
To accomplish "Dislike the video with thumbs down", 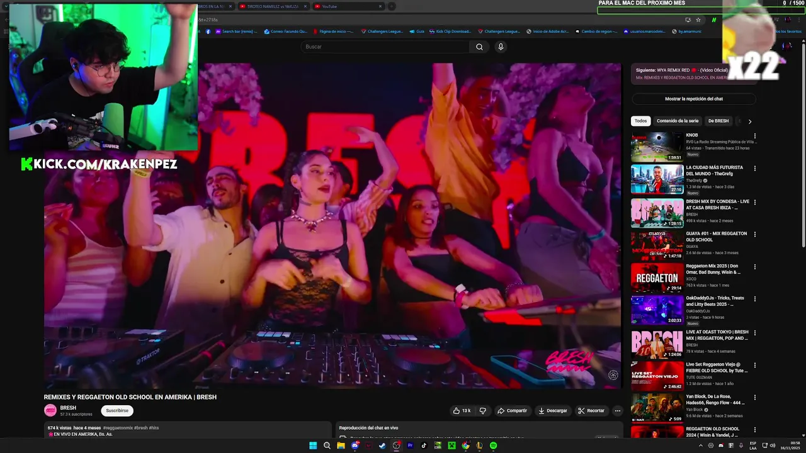I will click(482, 411).
